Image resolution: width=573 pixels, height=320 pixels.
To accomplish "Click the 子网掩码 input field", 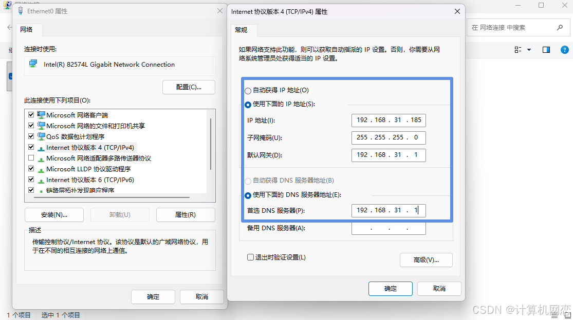I will 389,137.
